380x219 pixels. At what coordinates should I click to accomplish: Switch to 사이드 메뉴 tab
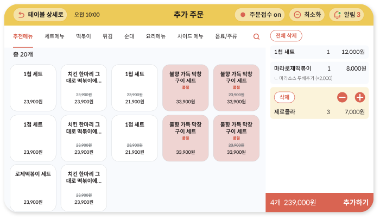tap(190, 36)
